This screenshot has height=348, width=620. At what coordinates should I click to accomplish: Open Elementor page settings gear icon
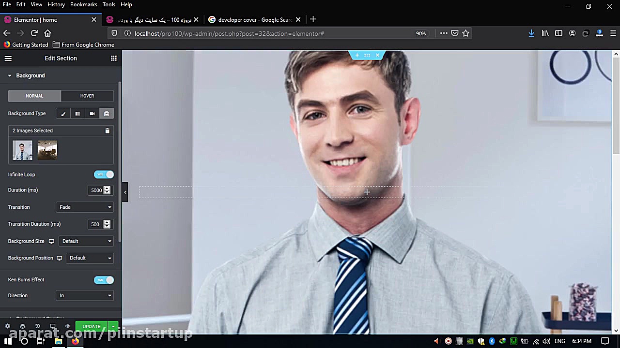click(x=7, y=326)
